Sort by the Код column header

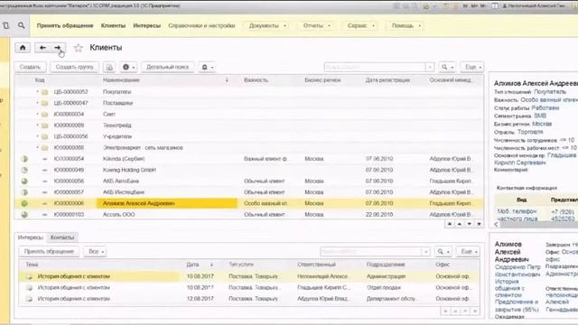pos(40,80)
